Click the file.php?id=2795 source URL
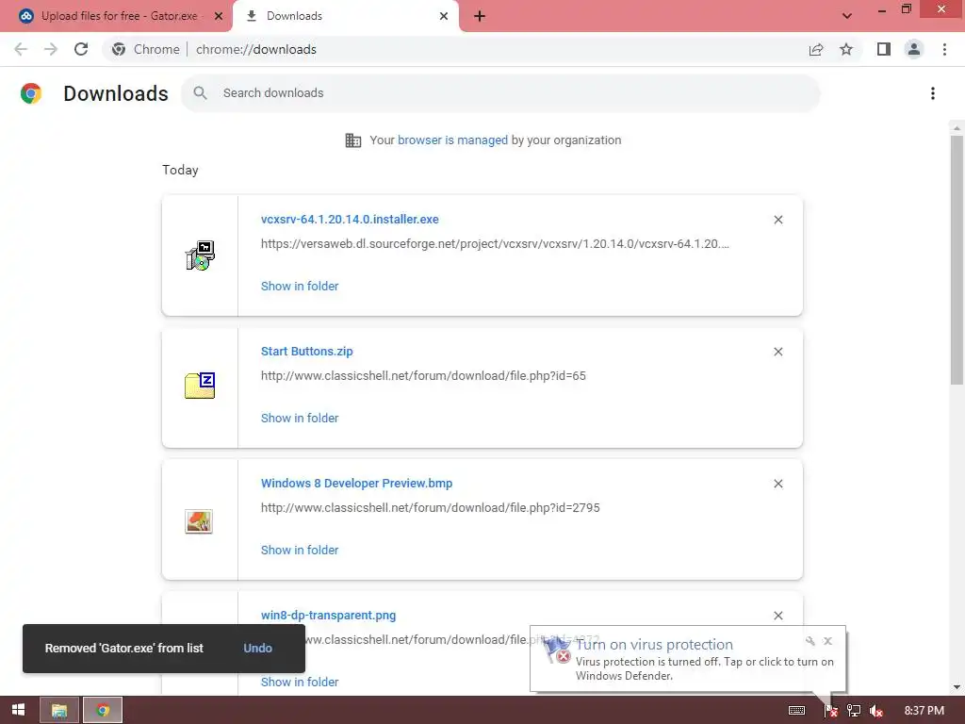The height and width of the screenshot is (724, 965). coord(430,508)
